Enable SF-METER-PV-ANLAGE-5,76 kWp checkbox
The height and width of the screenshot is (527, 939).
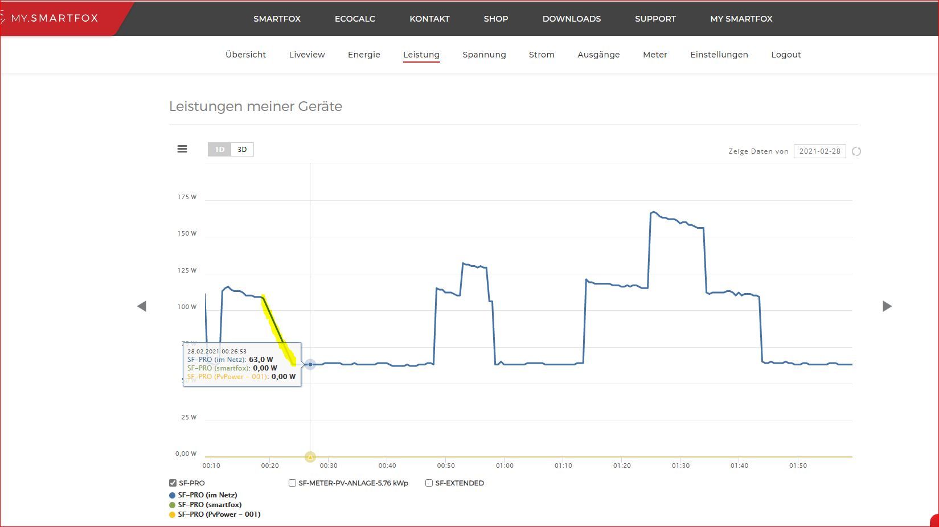(292, 483)
